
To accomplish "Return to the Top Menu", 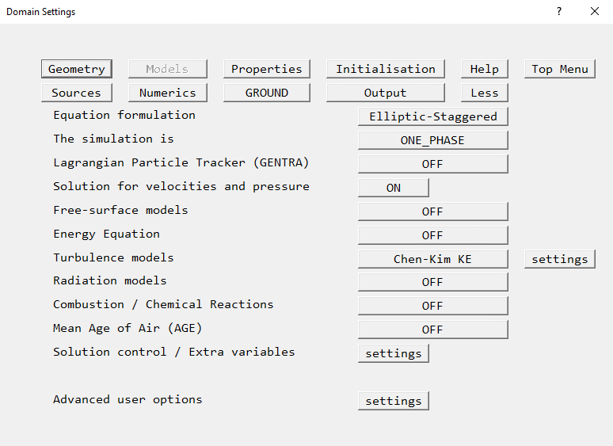I will tap(559, 69).
